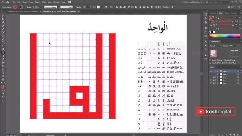
Task: Open the Align panel icon in the dock
Action: click(206, 19)
